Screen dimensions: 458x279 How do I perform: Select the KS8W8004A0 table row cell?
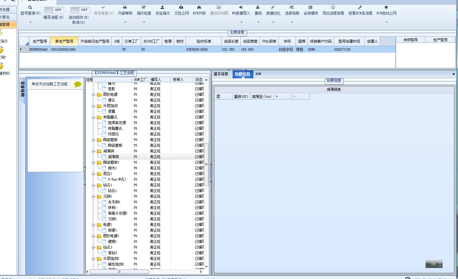point(38,50)
